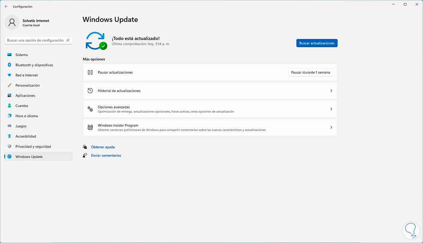Open Bluetooth y dispositivos section
The image size is (423, 243).
(38, 65)
